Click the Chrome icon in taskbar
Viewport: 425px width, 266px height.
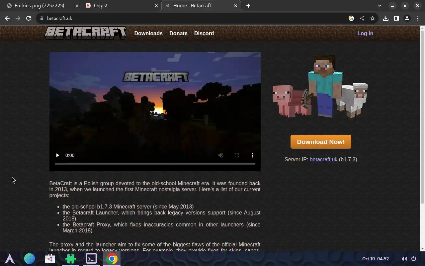[x=112, y=259]
